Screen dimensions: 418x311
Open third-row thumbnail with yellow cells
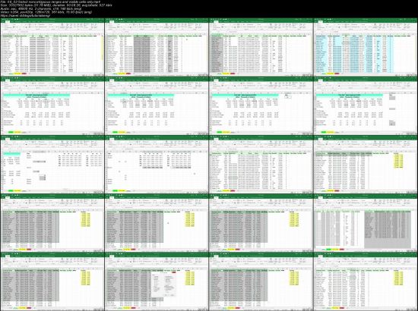coord(366,165)
